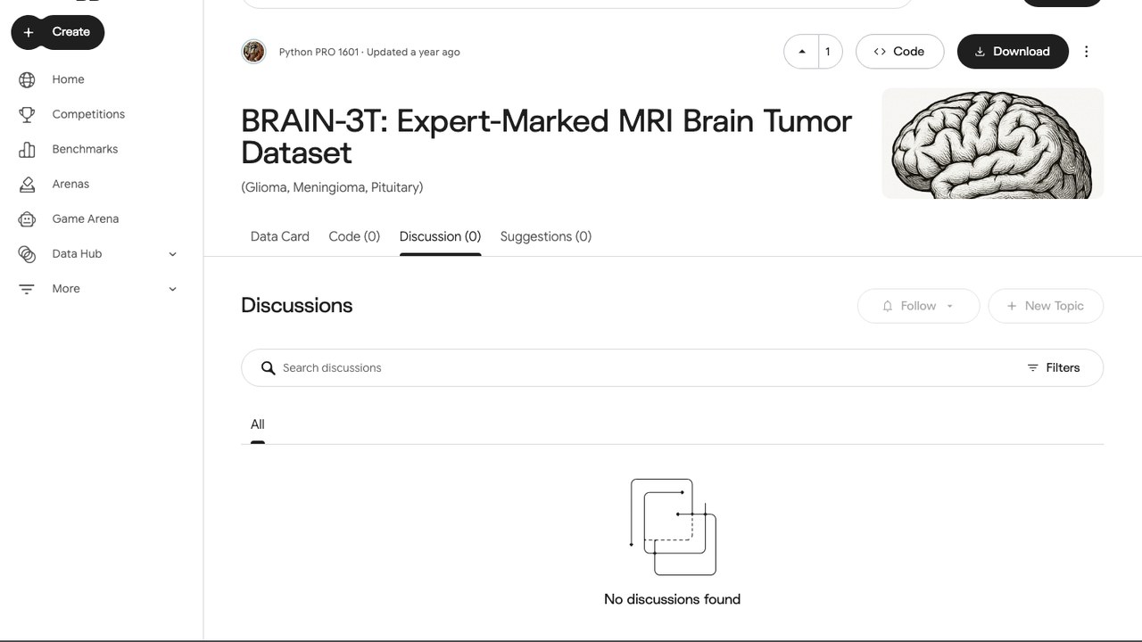Open the Filters control
Image resolution: width=1142 pixels, height=642 pixels.
[x=1054, y=367]
